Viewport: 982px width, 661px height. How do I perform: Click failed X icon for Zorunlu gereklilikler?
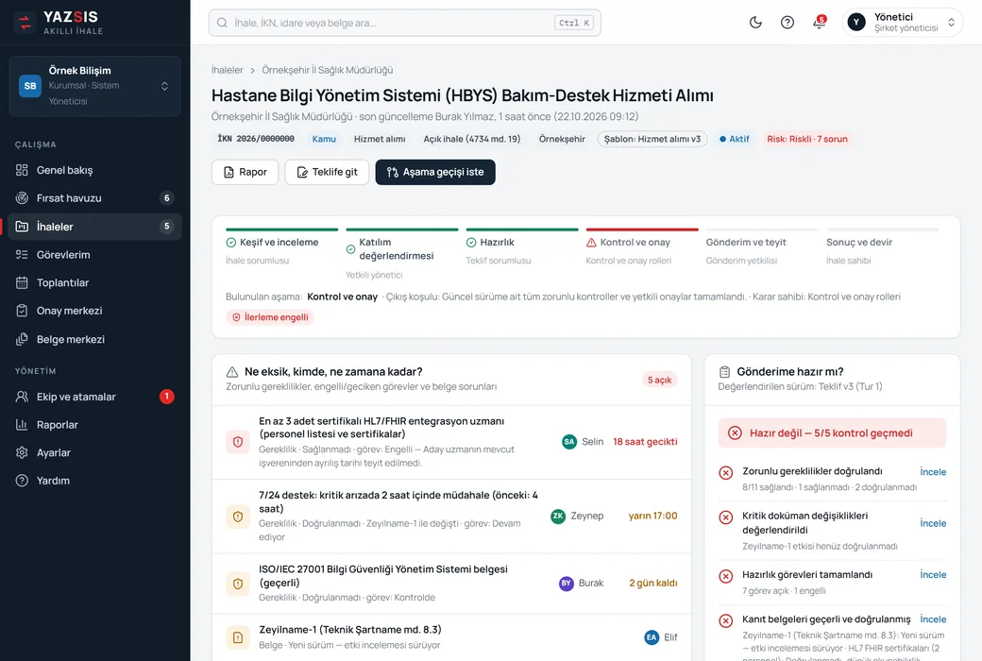(x=726, y=472)
